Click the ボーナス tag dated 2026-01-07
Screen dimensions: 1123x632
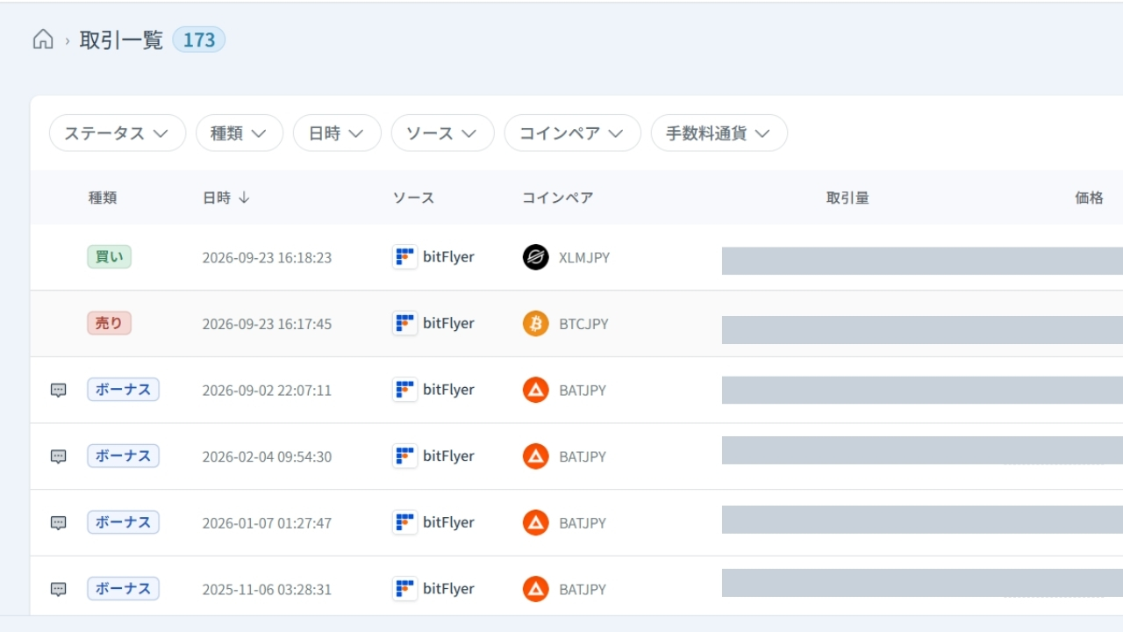click(123, 522)
